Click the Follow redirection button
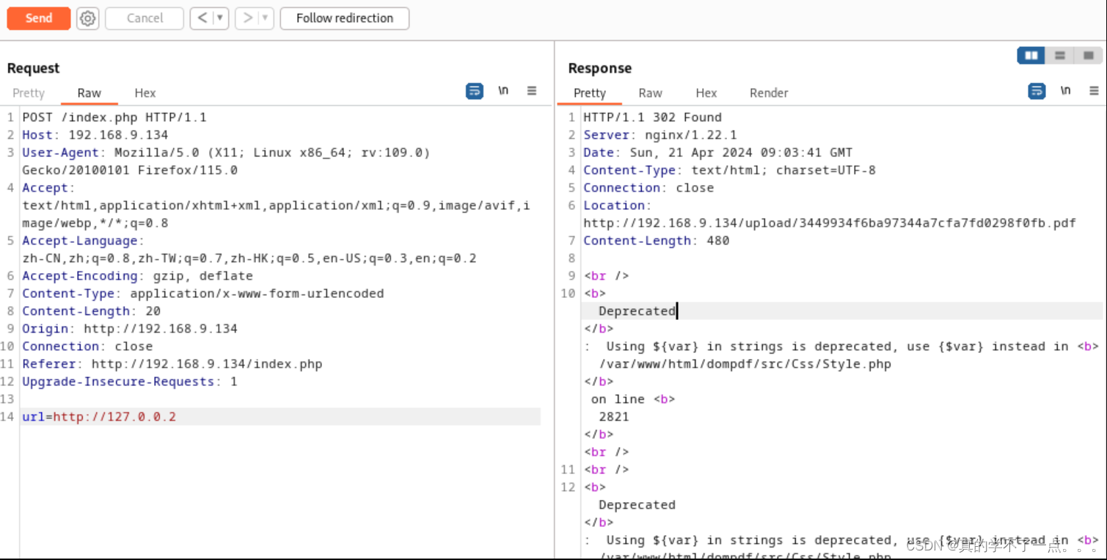Screen dimensions: 1107x560 coord(344,18)
